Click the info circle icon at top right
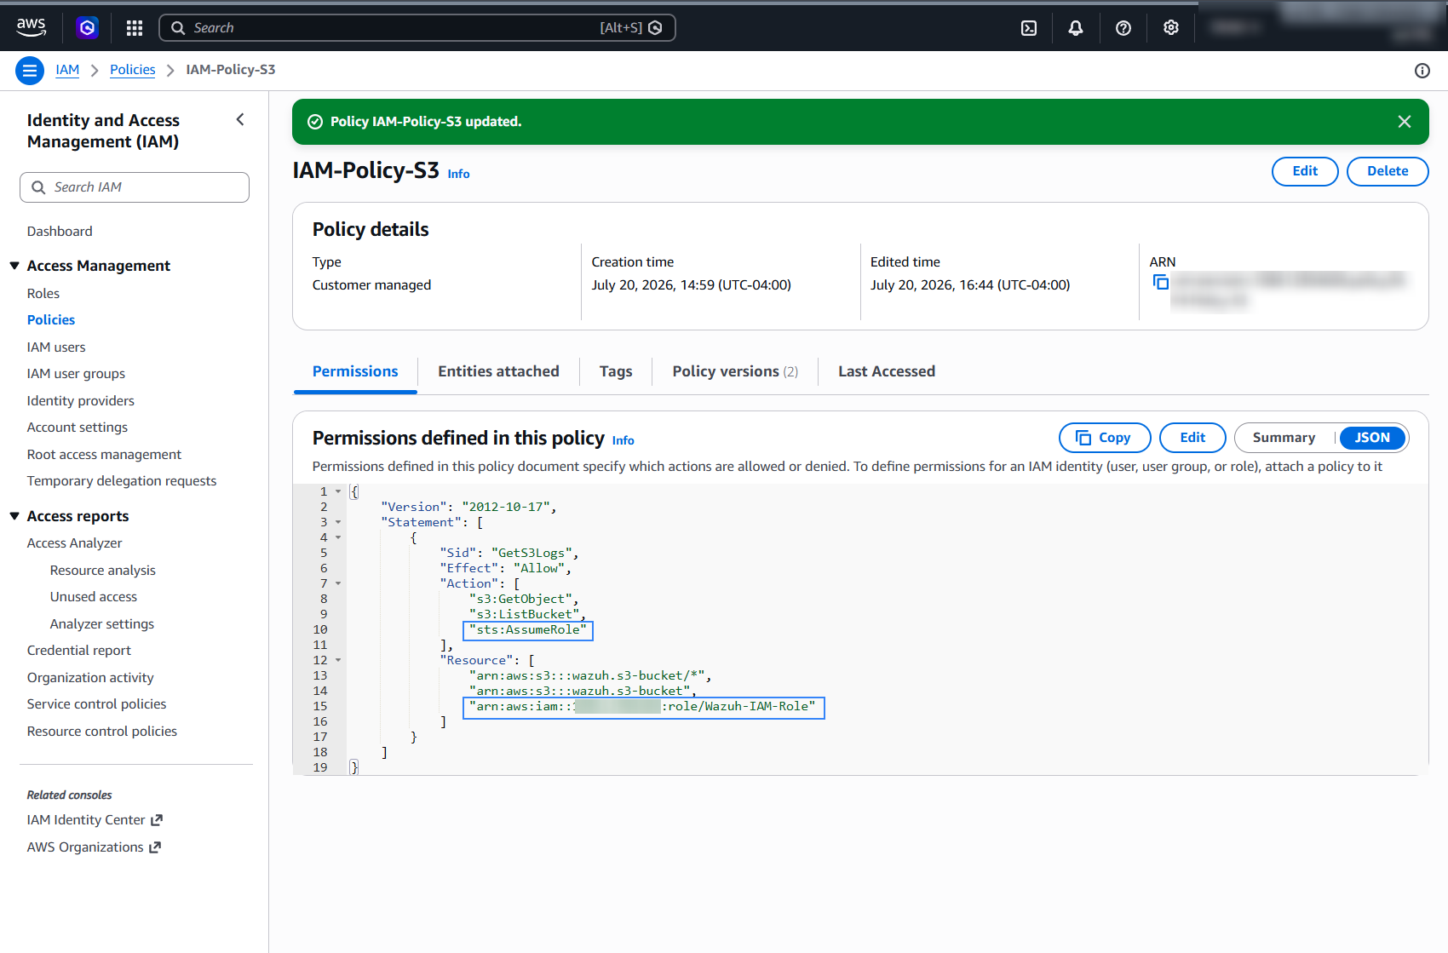Image resolution: width=1448 pixels, height=953 pixels. tap(1422, 71)
